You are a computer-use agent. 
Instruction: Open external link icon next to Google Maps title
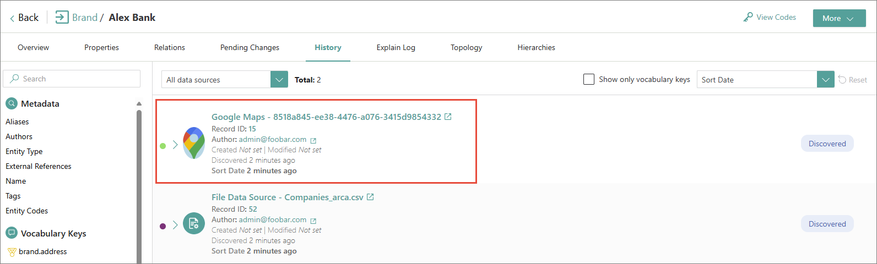click(x=448, y=117)
